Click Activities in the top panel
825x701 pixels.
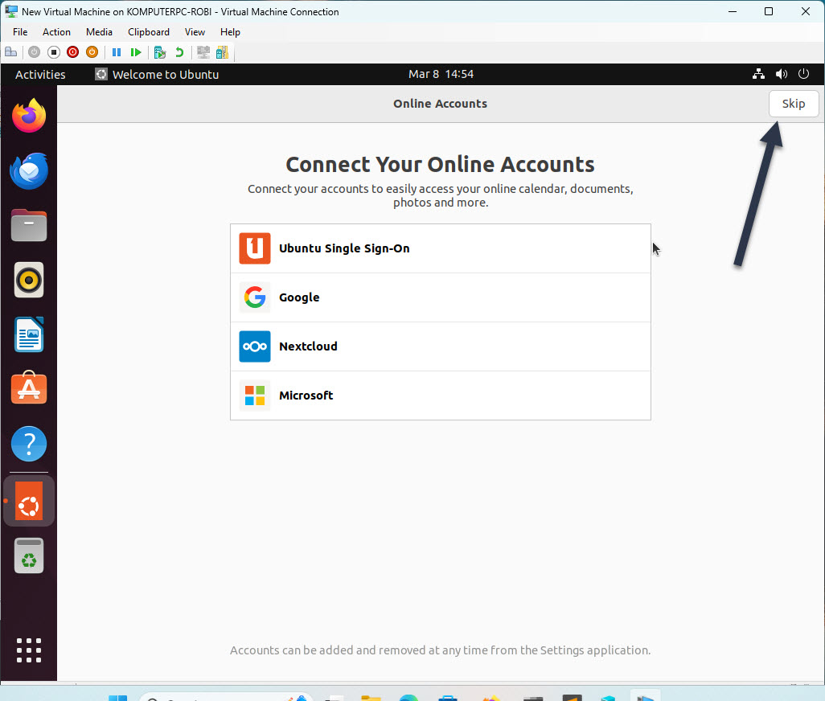[x=39, y=73]
